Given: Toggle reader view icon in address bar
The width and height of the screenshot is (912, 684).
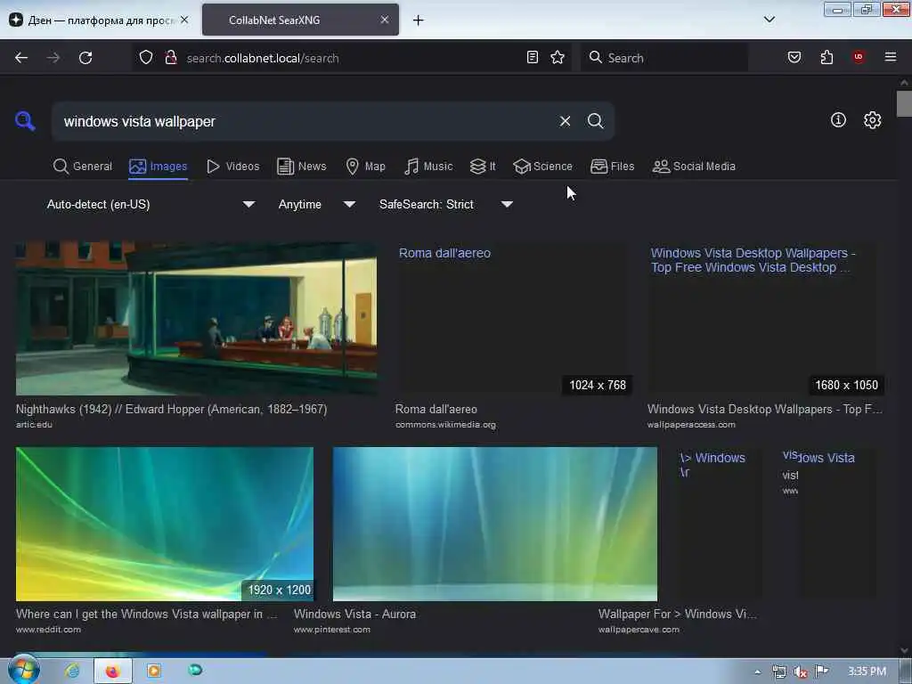Looking at the screenshot, I should coord(533,57).
